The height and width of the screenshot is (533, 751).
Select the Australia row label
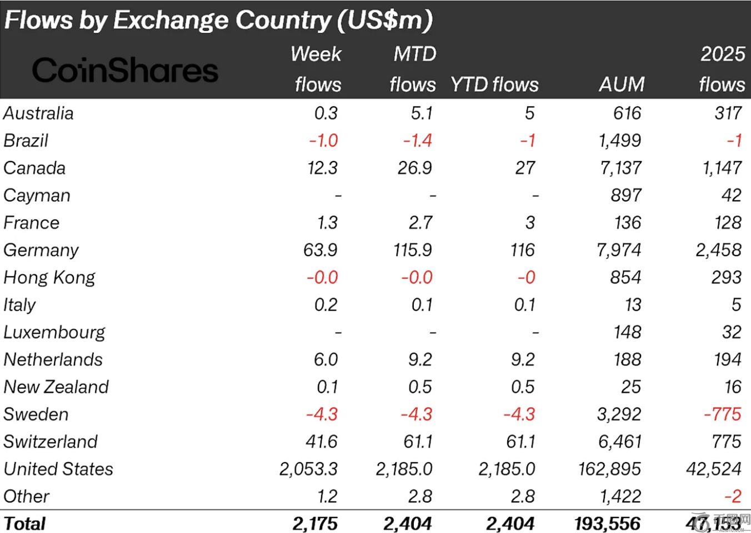point(38,113)
